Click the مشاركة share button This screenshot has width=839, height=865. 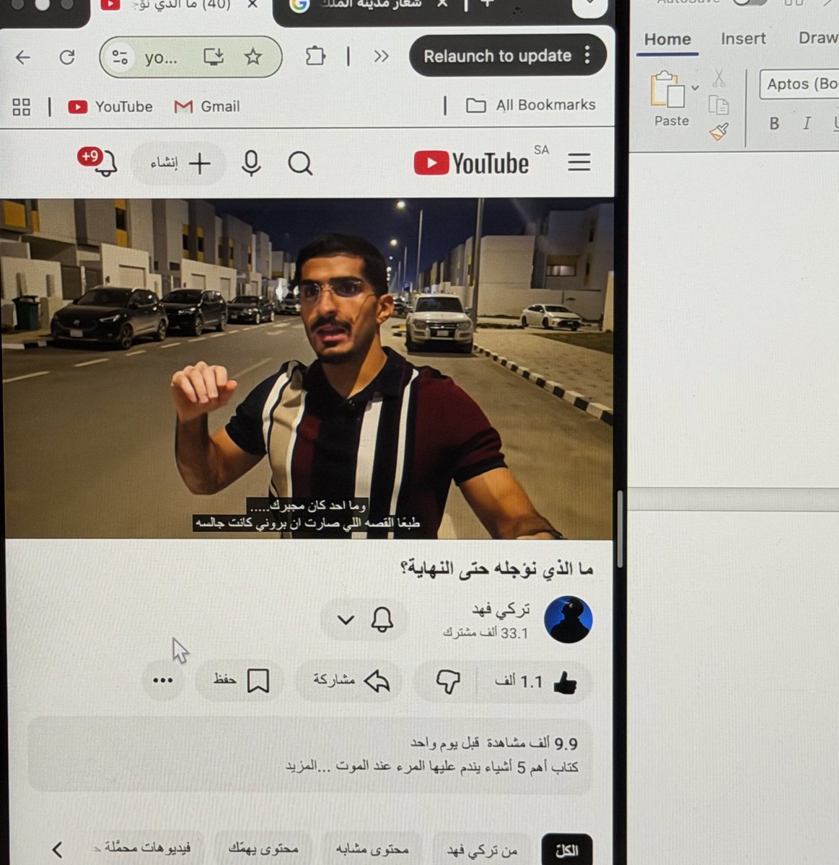[x=348, y=680]
